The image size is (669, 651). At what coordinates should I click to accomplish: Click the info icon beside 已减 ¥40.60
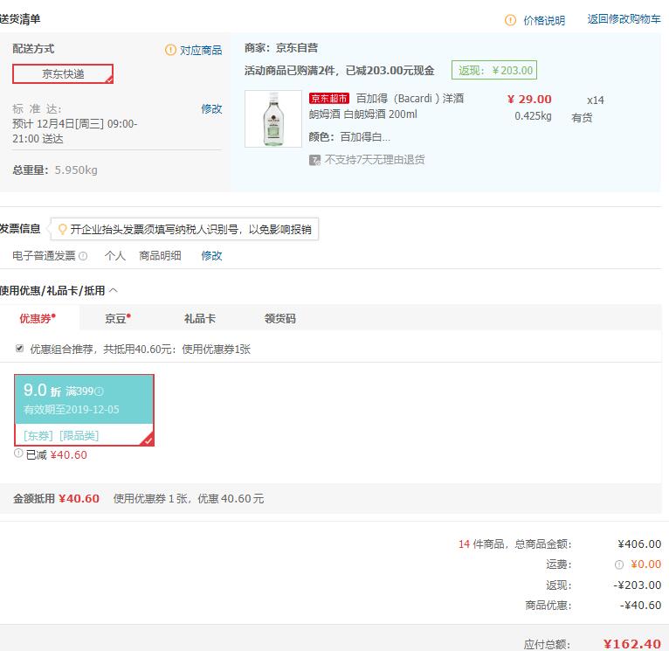(18, 453)
